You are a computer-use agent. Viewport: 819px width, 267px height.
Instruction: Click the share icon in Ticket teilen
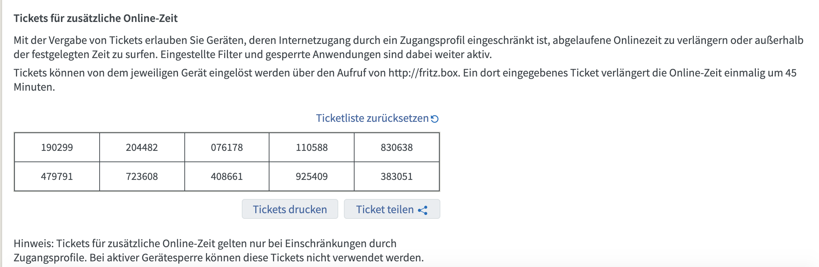(x=423, y=210)
